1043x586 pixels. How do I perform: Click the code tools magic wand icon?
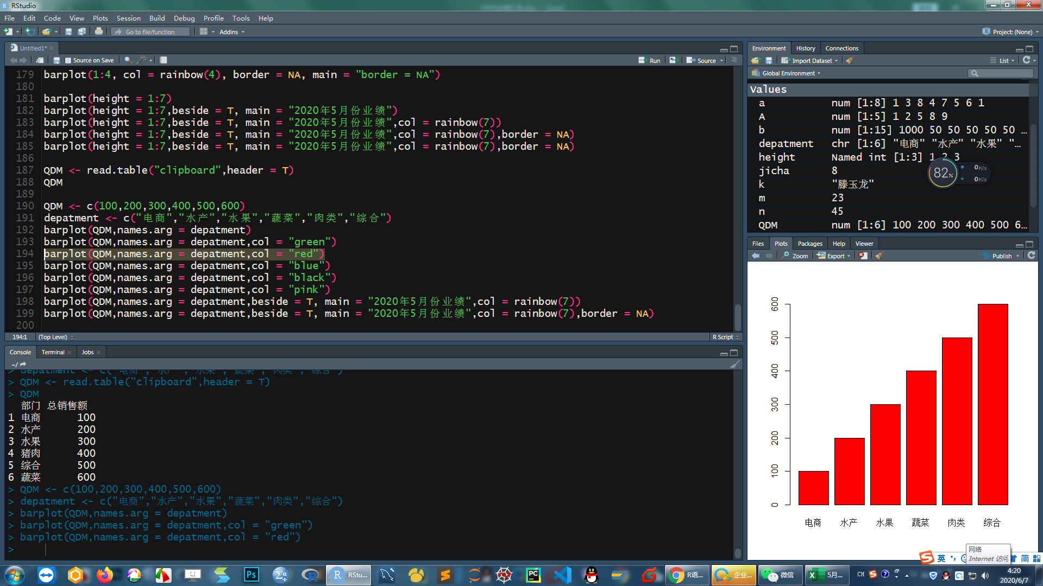tap(142, 60)
